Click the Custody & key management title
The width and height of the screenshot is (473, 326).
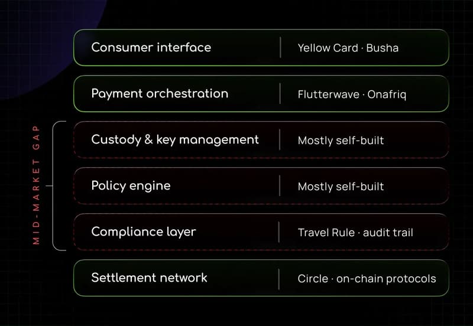[x=175, y=140]
